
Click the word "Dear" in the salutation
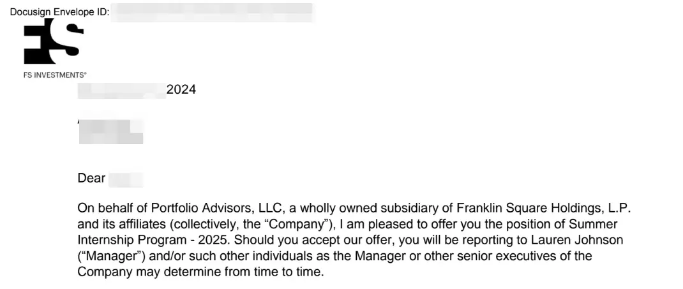click(91, 179)
